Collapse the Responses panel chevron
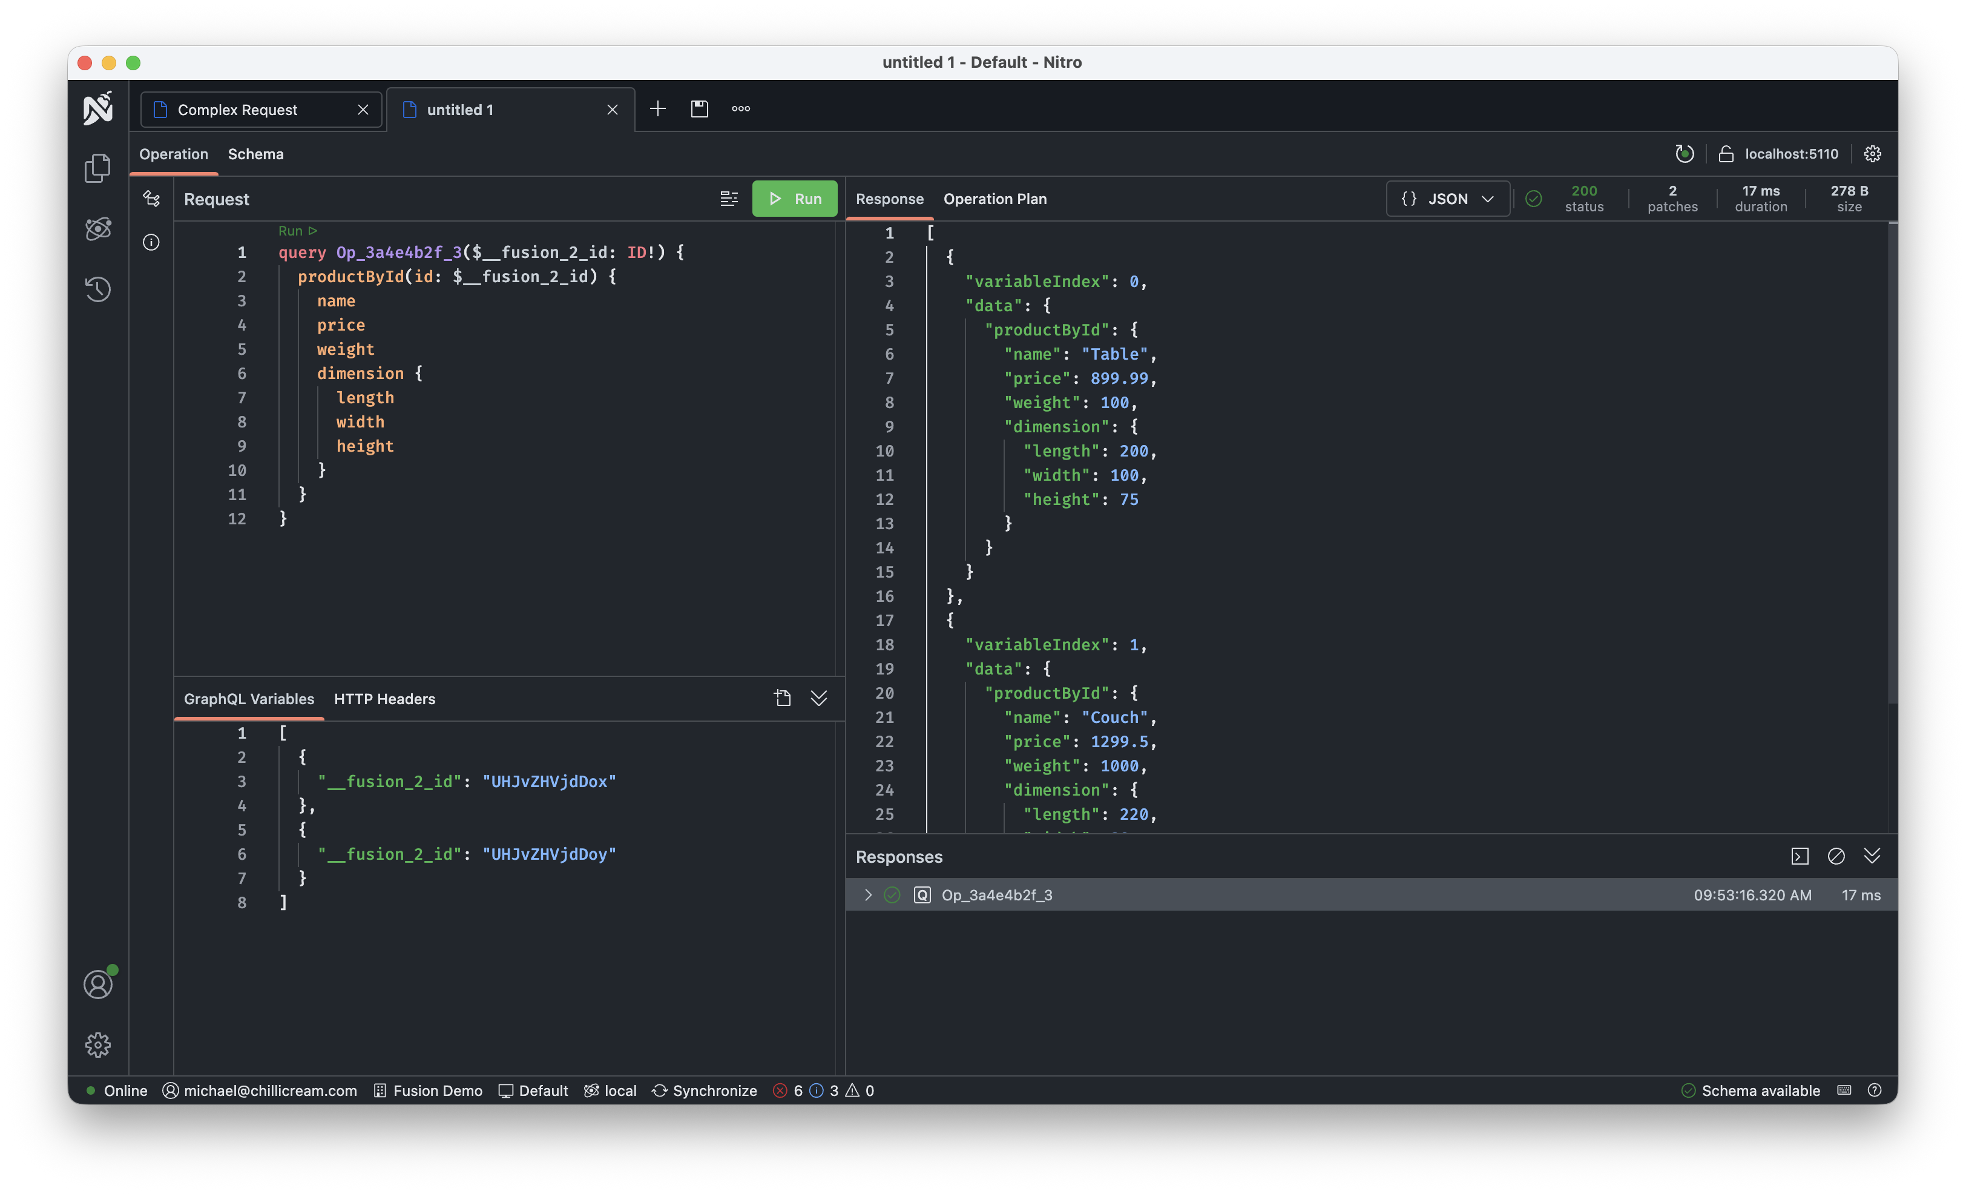The height and width of the screenshot is (1194, 1966). pos(1872,856)
